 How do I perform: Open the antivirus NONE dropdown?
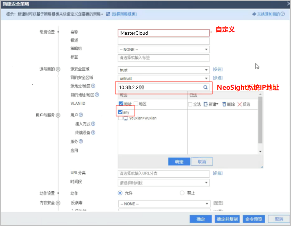[x=164, y=204]
